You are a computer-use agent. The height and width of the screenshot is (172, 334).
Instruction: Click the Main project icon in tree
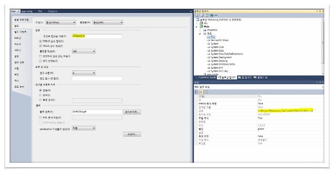(x=201, y=26)
